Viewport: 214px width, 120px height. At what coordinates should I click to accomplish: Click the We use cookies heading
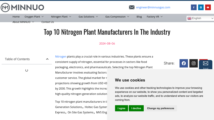130,80
